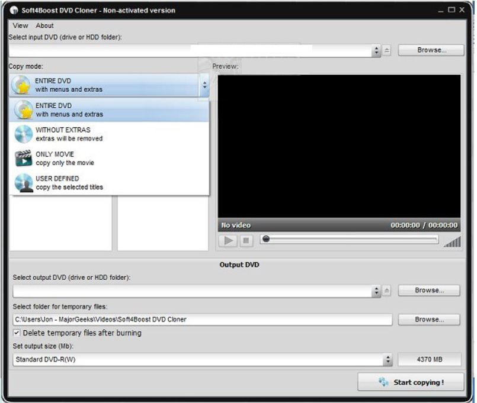Adjust the volume bars indicator
This screenshot has width=477, height=403.
coord(453,241)
